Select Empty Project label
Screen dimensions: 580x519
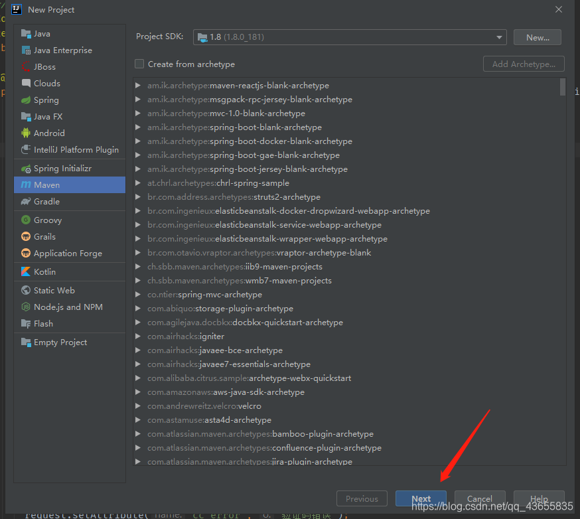(60, 342)
